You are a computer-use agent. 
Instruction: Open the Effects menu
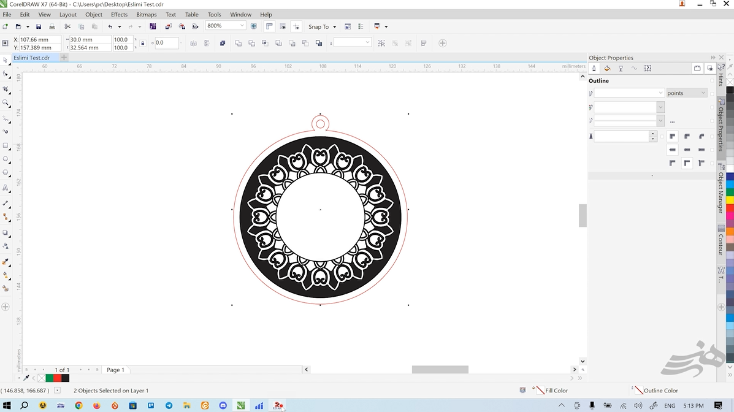[x=119, y=14]
